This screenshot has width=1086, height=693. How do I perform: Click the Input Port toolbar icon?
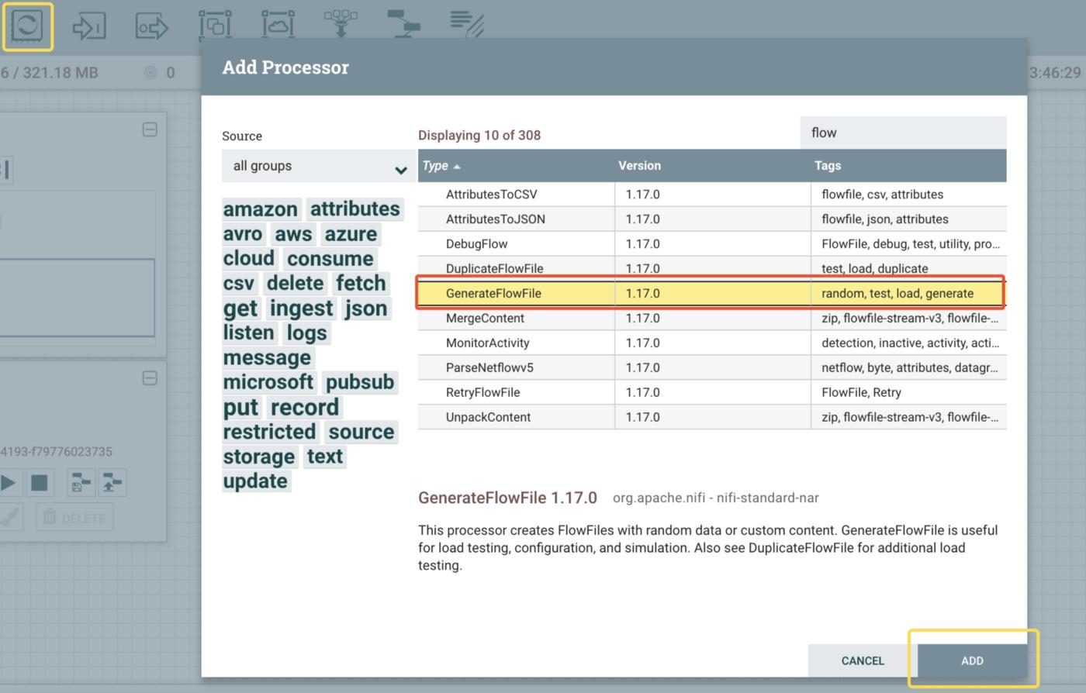(x=88, y=26)
